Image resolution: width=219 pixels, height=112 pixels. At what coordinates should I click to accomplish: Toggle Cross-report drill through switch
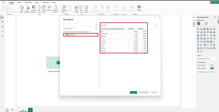212,65
